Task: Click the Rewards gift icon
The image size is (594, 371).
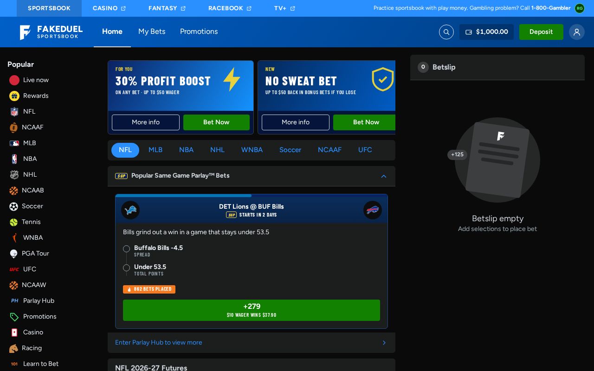Action: 14,96
